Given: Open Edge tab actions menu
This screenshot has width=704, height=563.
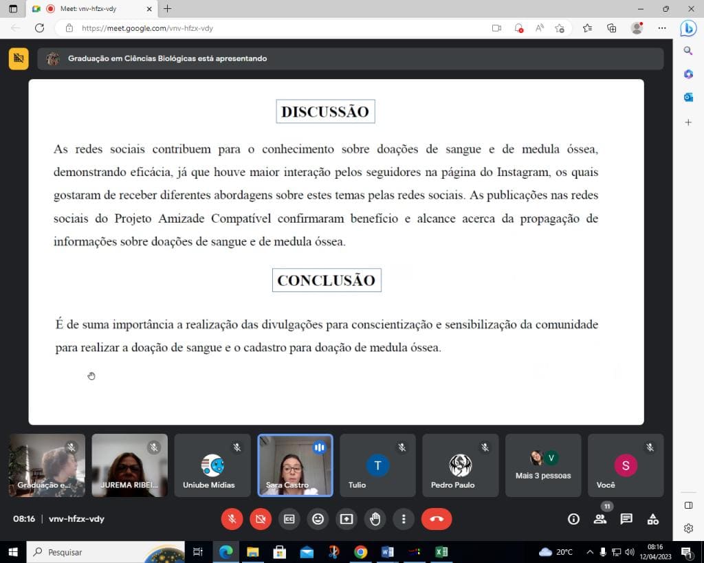Looking at the screenshot, I should coord(13,8).
